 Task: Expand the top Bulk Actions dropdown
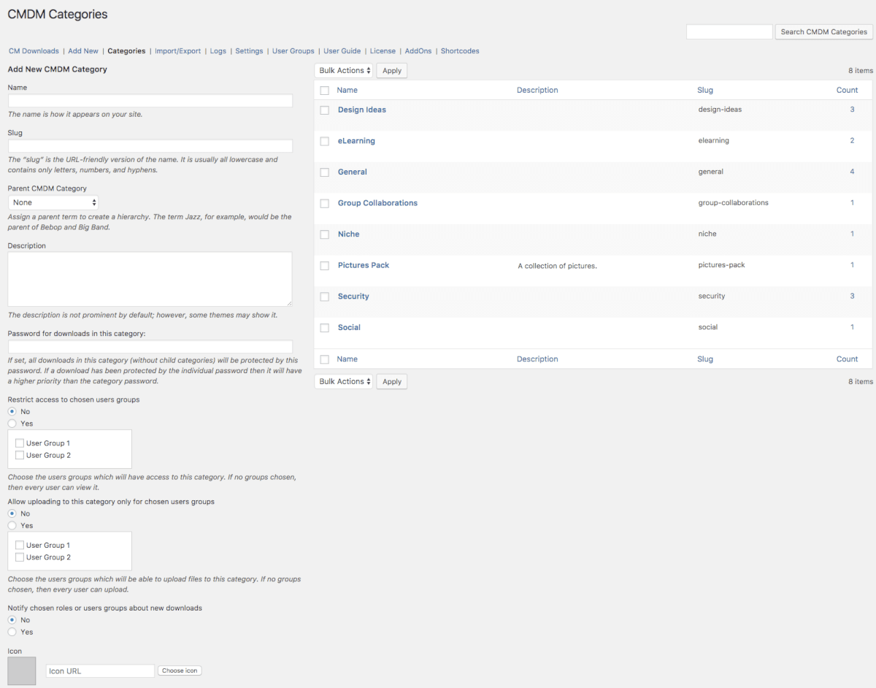[x=345, y=71]
